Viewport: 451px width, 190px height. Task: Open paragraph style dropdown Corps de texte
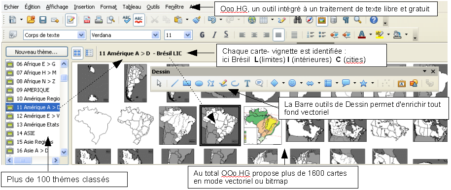click(81, 35)
